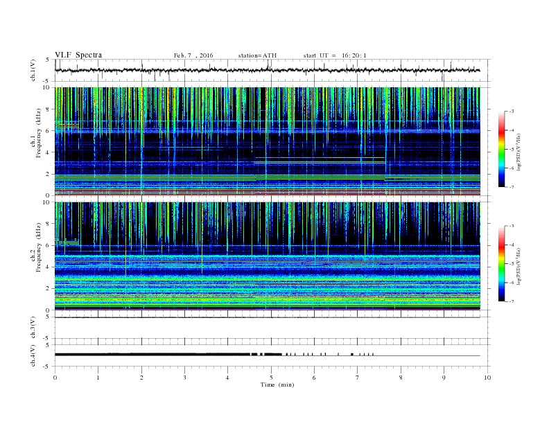Select the ch.1 "Frequency (kHz)" axis label
The image size is (549, 424).
tap(39, 133)
